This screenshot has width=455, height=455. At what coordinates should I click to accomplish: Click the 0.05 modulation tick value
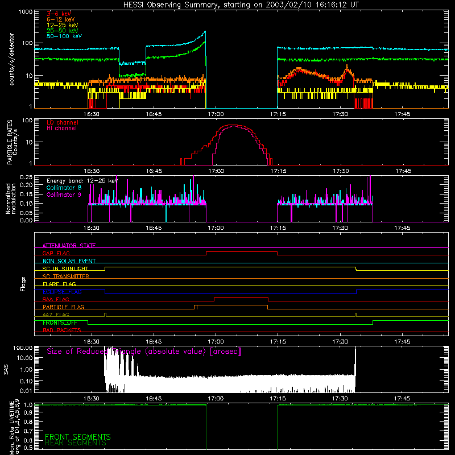[26, 213]
